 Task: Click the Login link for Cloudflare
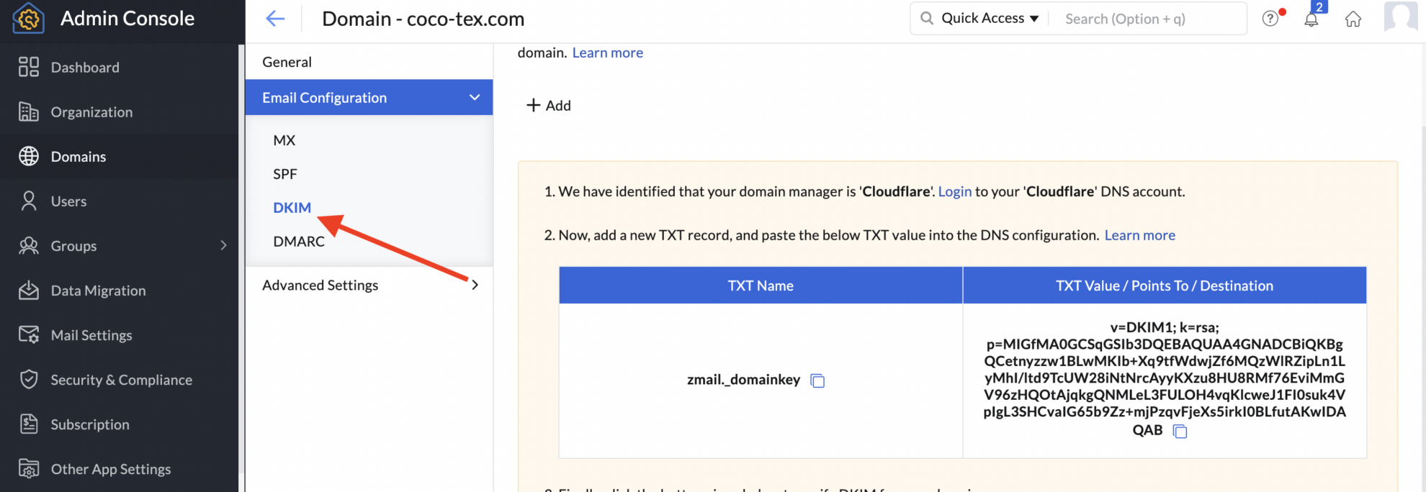[x=954, y=191]
